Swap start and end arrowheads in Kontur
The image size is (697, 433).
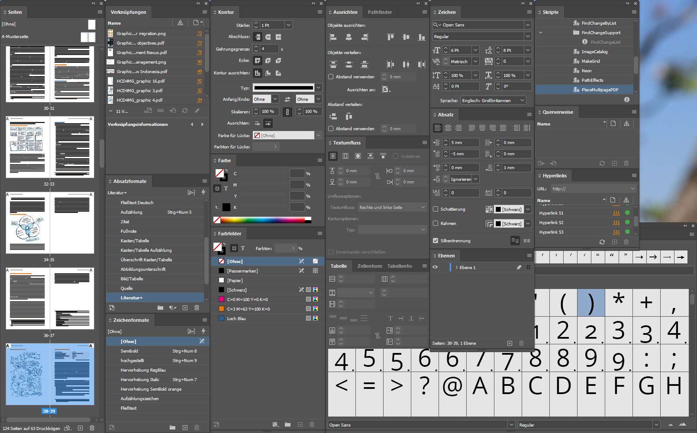click(287, 99)
